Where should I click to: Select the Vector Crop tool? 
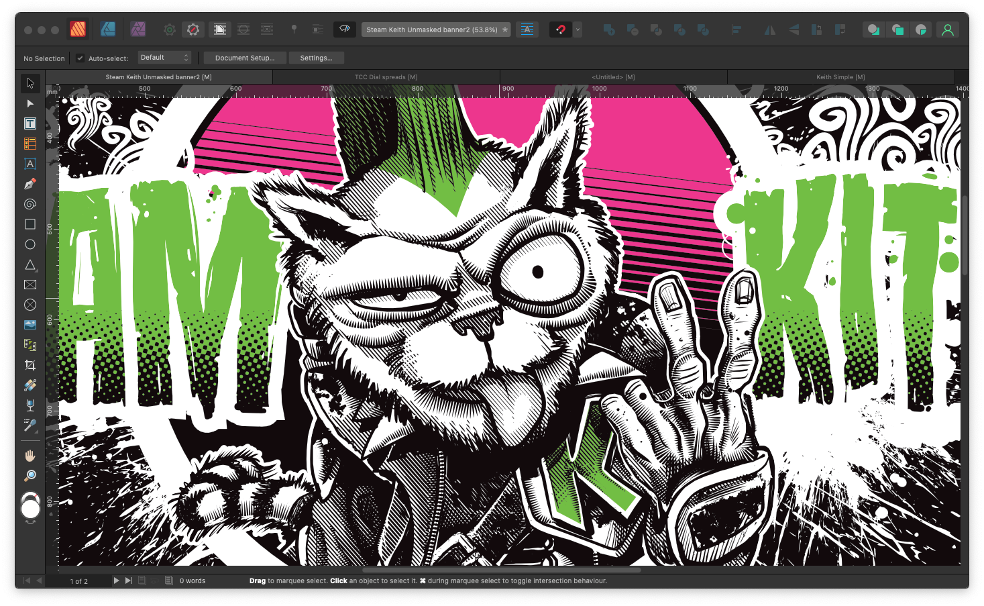click(30, 365)
